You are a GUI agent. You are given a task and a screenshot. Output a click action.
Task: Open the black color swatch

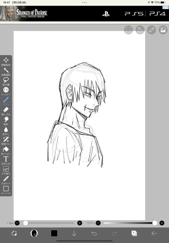[x=54, y=233]
